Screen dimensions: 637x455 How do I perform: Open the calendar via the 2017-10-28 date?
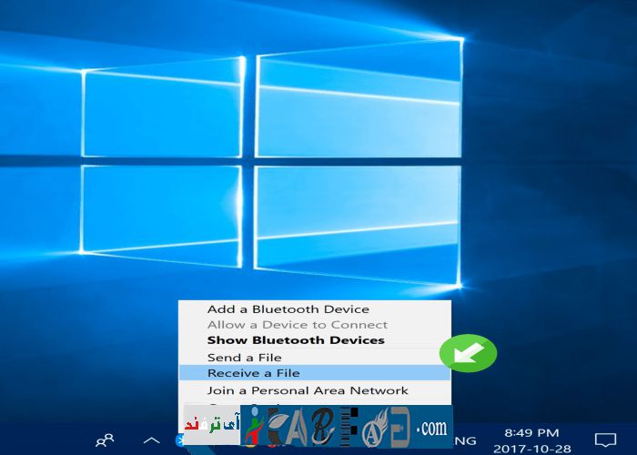pyautogui.click(x=532, y=448)
